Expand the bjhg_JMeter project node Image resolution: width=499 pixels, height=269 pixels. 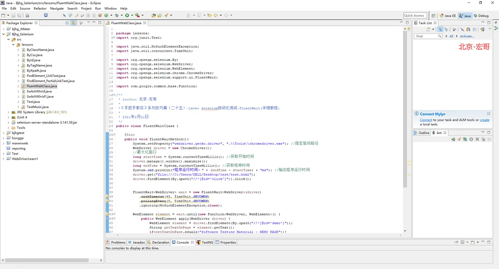(4, 29)
